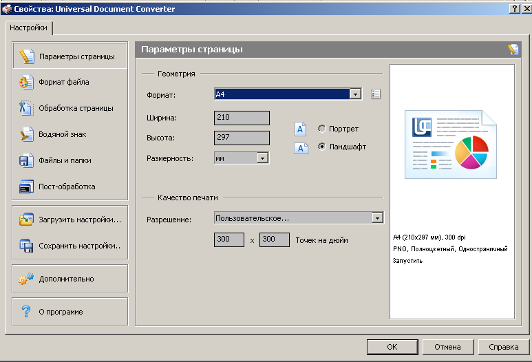Click the portrait page orientation icon

(300, 129)
